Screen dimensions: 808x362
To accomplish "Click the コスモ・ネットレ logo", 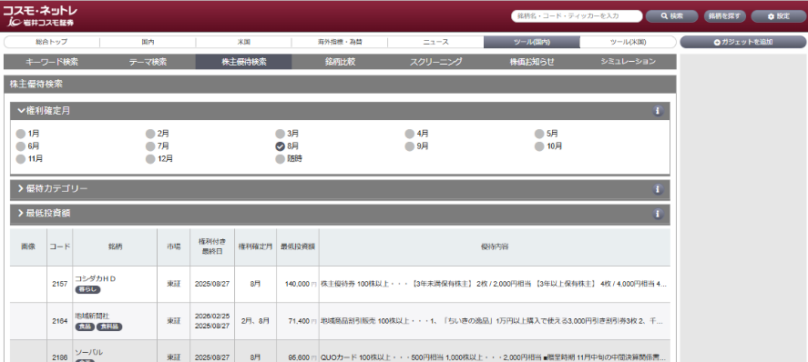I will click(41, 16).
